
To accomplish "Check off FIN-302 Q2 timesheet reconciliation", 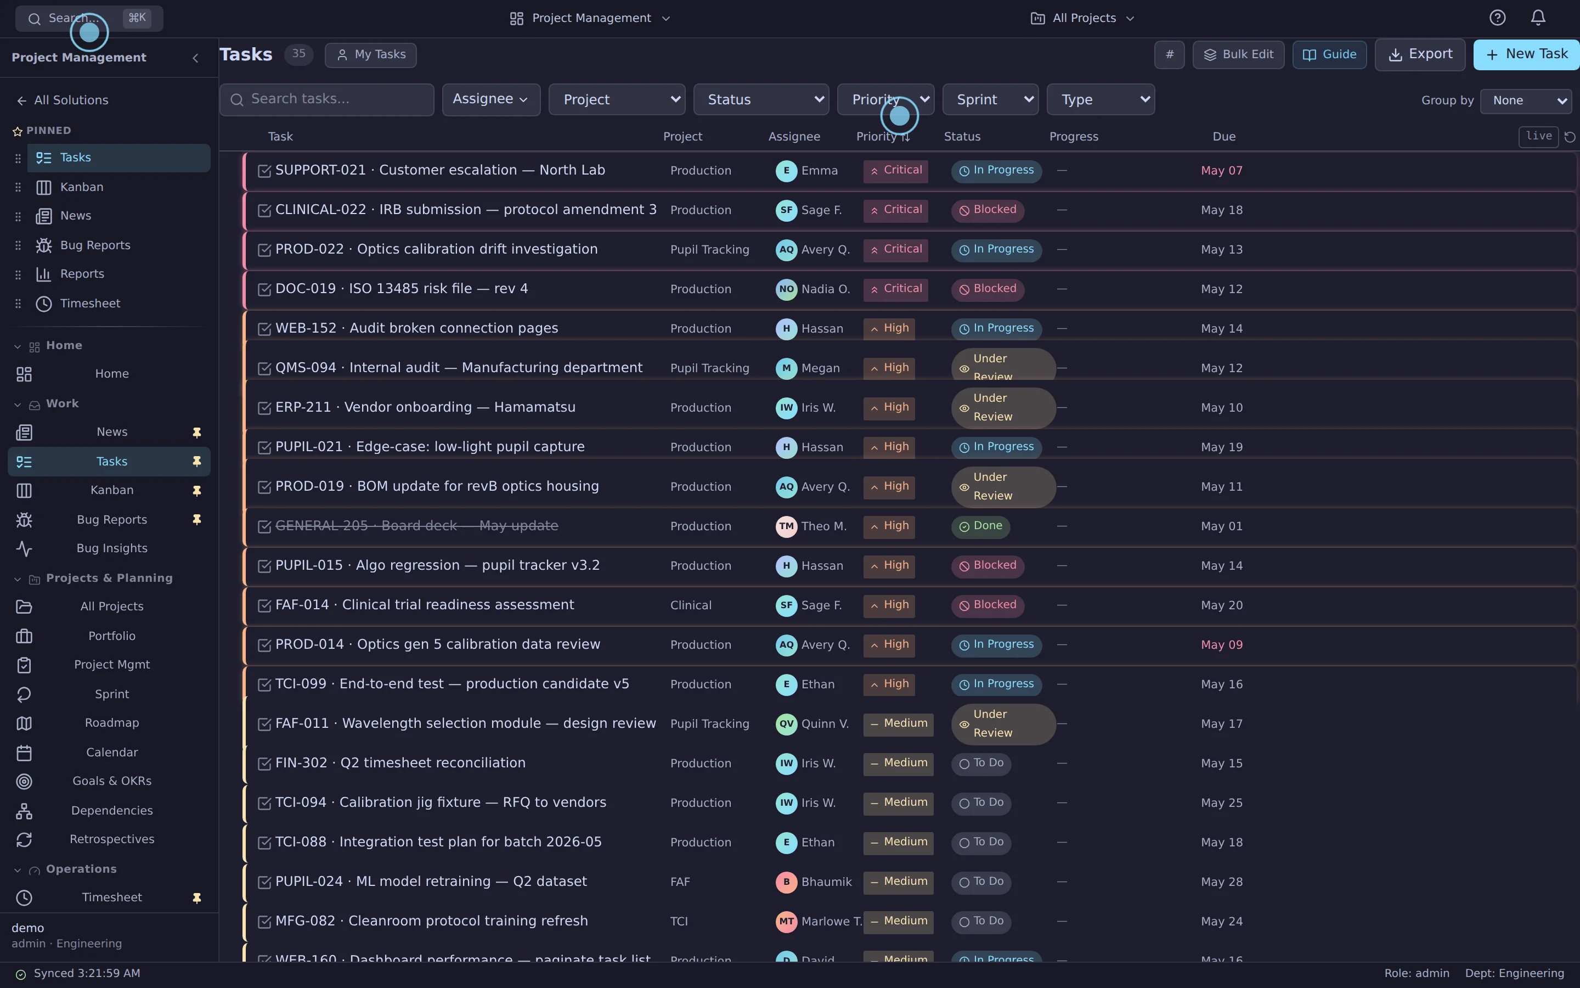I will click(x=264, y=764).
